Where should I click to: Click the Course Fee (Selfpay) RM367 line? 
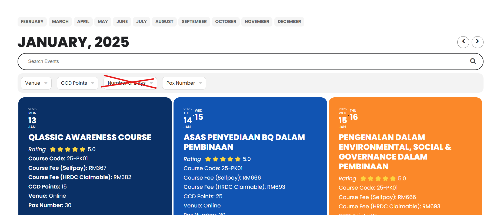(67, 168)
